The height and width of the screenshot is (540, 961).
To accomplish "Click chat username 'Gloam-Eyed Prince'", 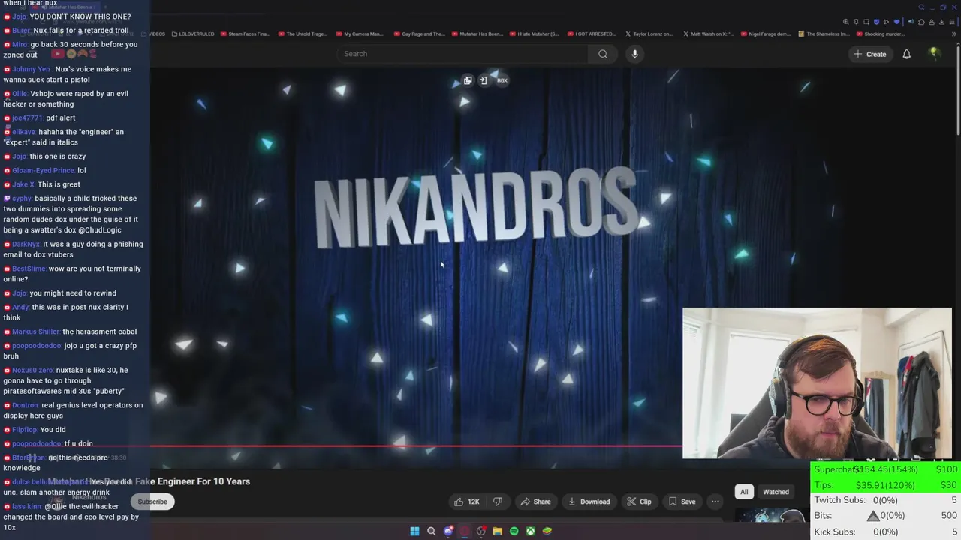I will point(43,170).
